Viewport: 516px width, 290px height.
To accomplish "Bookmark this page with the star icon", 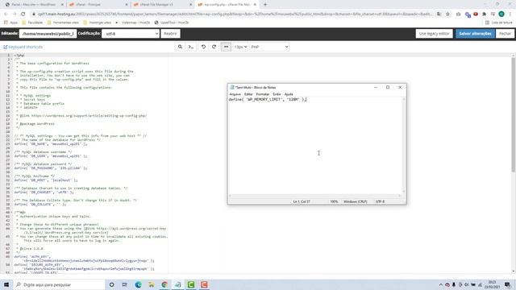I will [447, 14].
